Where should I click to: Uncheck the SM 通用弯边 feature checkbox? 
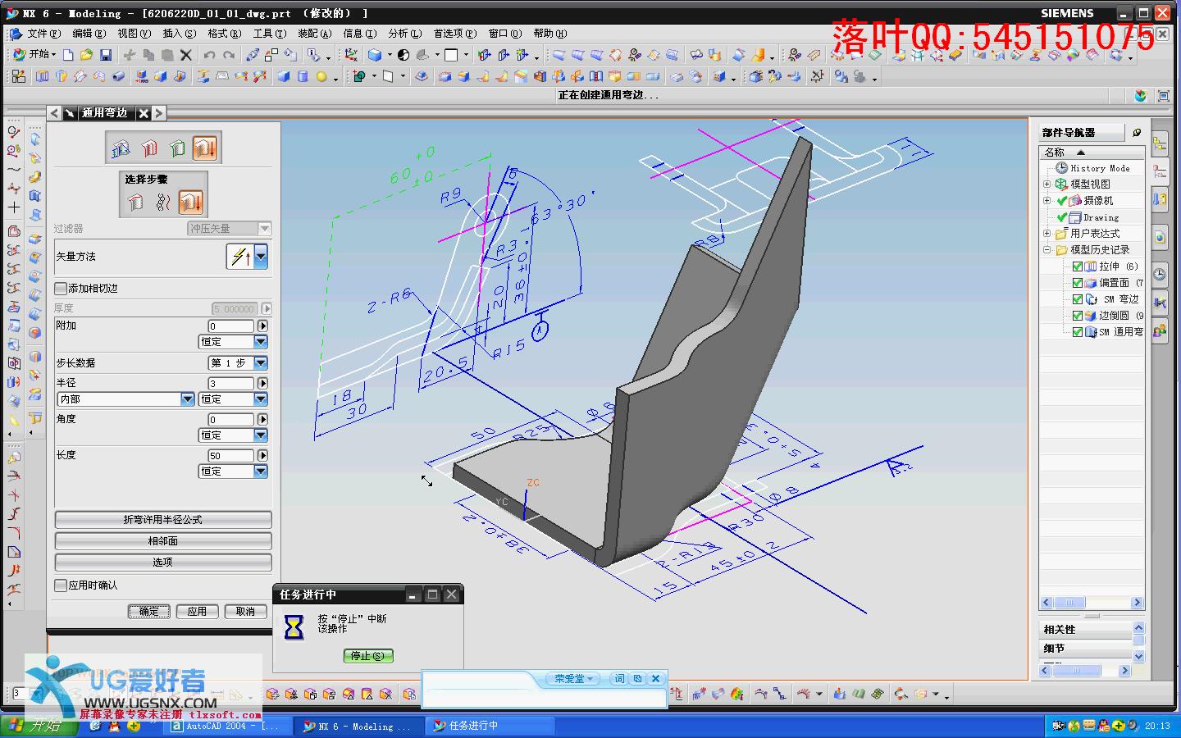click(1078, 332)
